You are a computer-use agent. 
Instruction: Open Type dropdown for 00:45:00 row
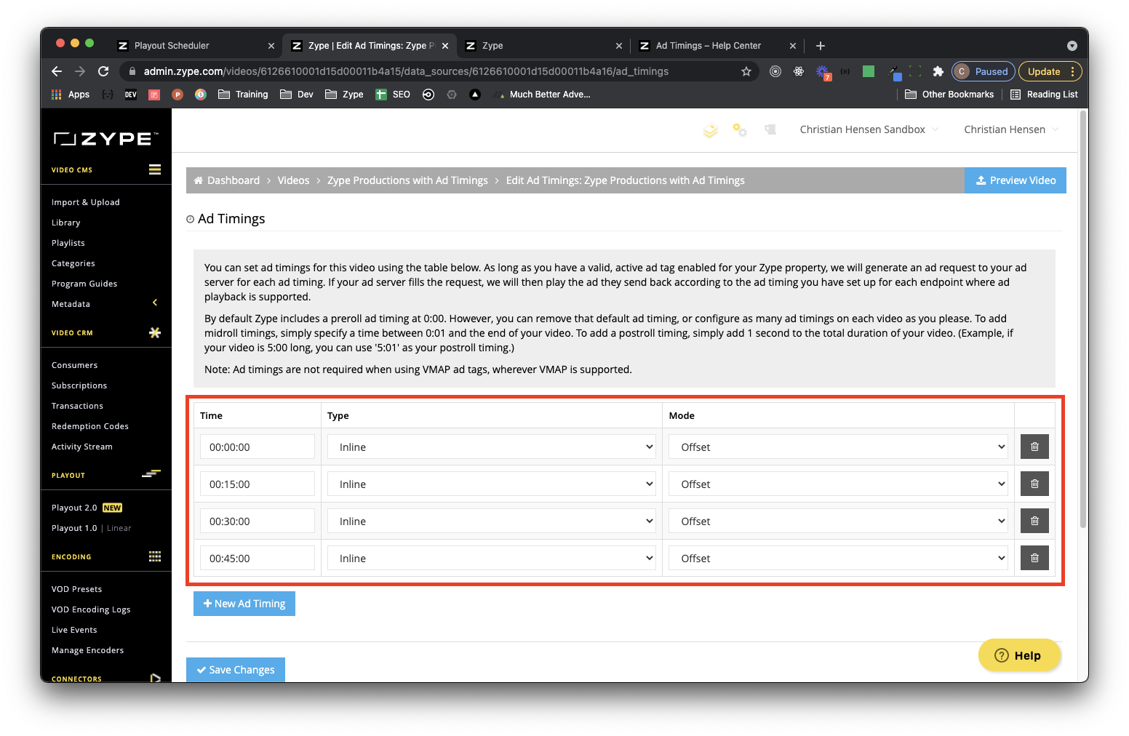[x=492, y=558]
